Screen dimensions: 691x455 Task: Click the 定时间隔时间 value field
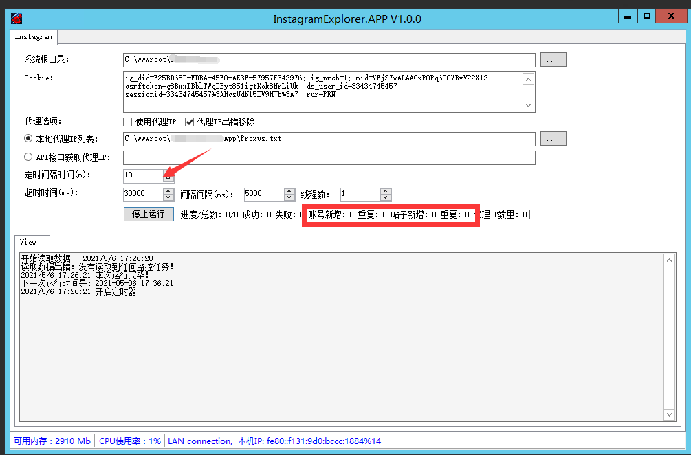143,175
